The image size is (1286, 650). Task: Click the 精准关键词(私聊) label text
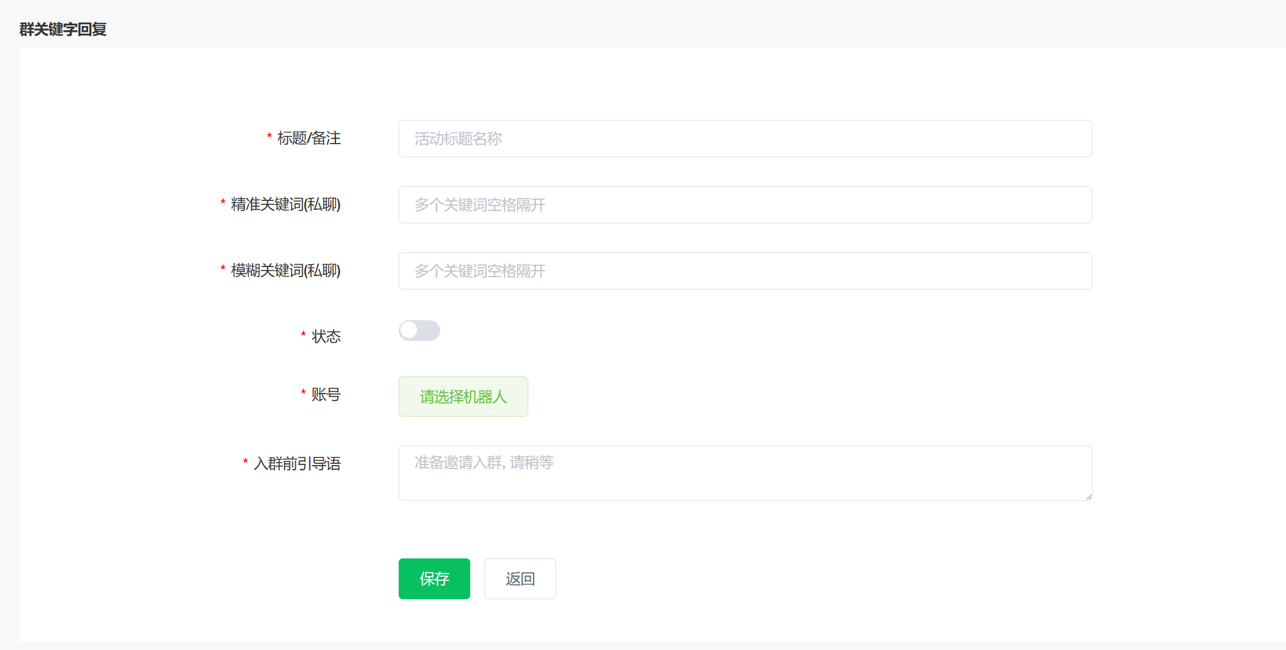[x=286, y=204]
